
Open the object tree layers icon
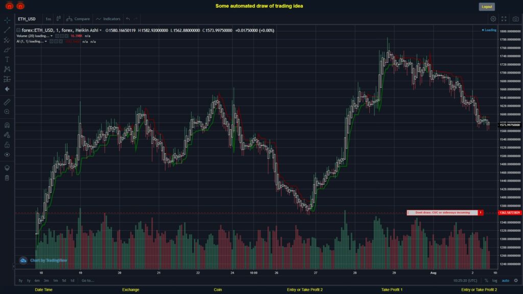point(7,167)
